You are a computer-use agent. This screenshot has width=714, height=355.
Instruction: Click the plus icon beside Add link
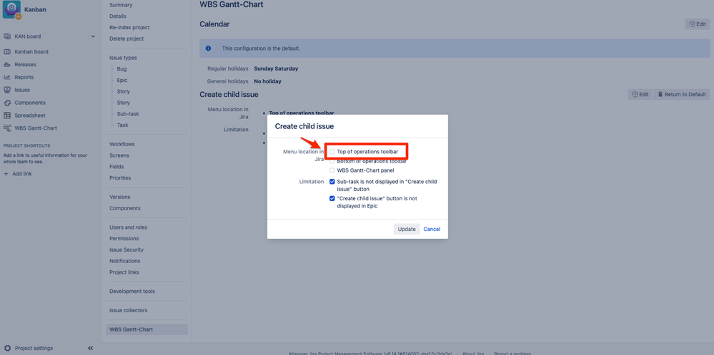tap(6, 174)
